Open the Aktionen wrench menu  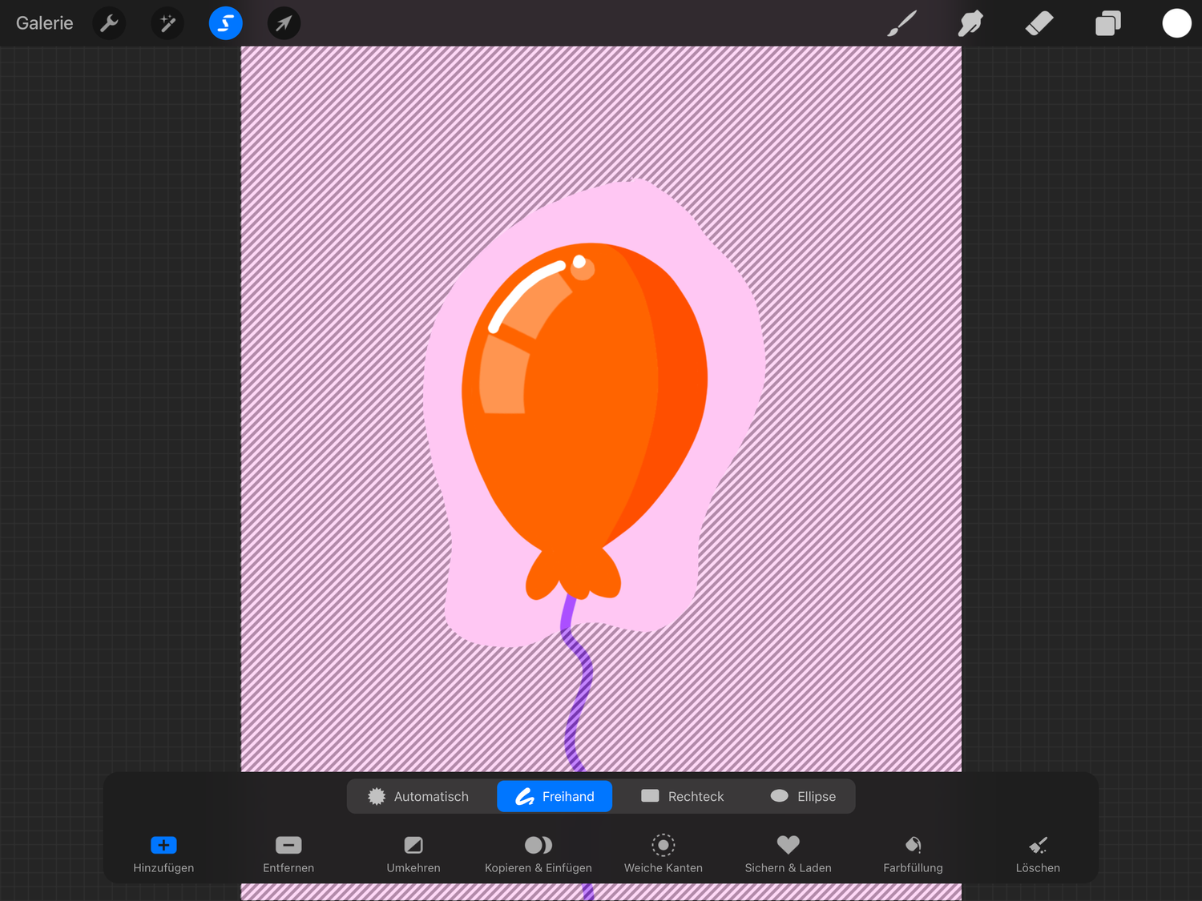[109, 23]
